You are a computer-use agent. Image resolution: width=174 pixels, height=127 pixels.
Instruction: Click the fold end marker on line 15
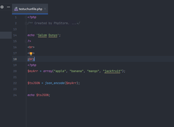click(x=26, y=41)
